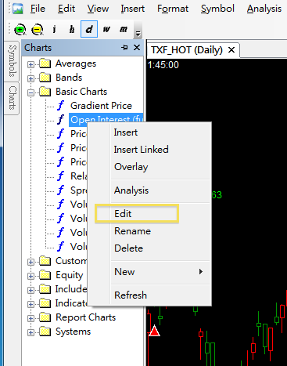Open the Edit menu in menu bar
Screen dimensions: 287x366
66,9
